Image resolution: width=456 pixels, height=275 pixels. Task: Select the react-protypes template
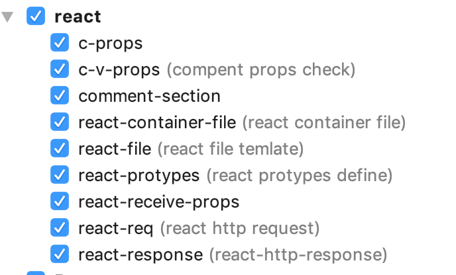click(x=235, y=175)
